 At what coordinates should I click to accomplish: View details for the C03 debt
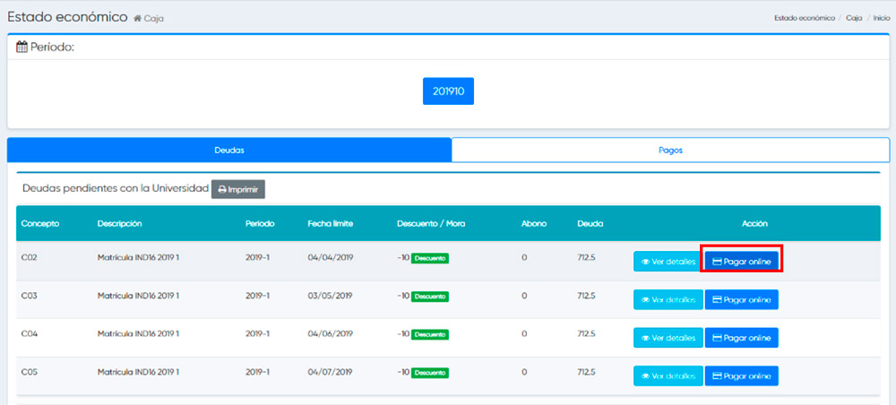[x=668, y=299]
